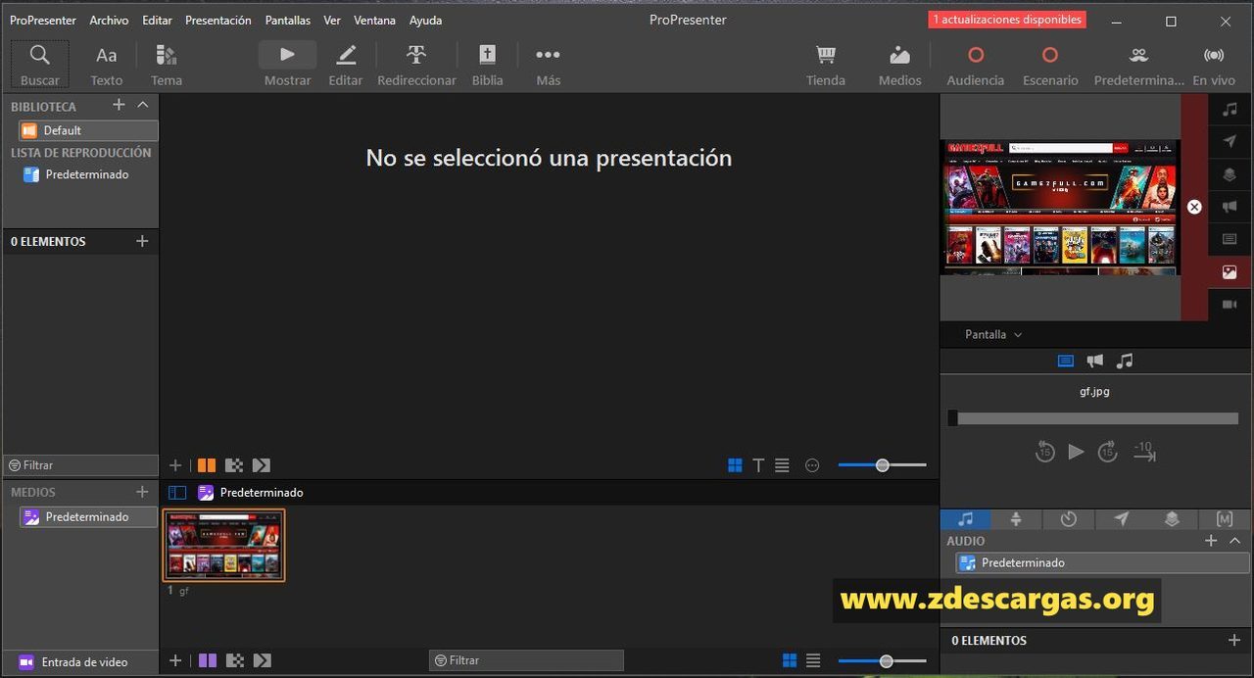Click the gf.jpg playback progress bar
Viewport: 1254px width, 678px height.
pos(1092,418)
